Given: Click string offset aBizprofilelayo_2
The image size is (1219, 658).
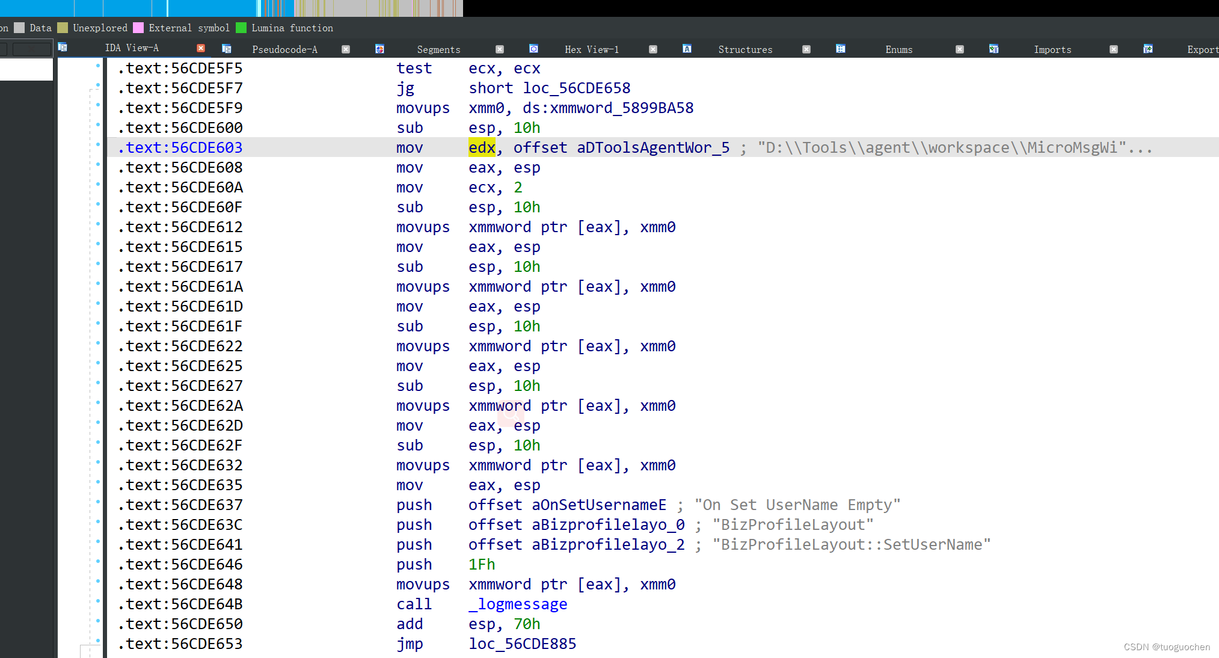Looking at the screenshot, I should click(608, 544).
